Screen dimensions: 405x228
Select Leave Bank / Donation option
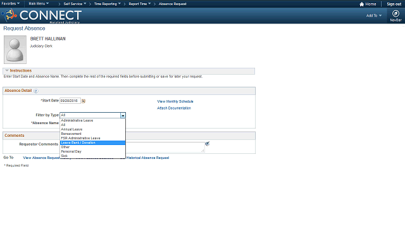[x=92, y=142]
